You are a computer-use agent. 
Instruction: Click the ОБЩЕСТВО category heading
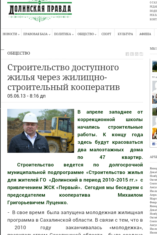tap(19, 53)
